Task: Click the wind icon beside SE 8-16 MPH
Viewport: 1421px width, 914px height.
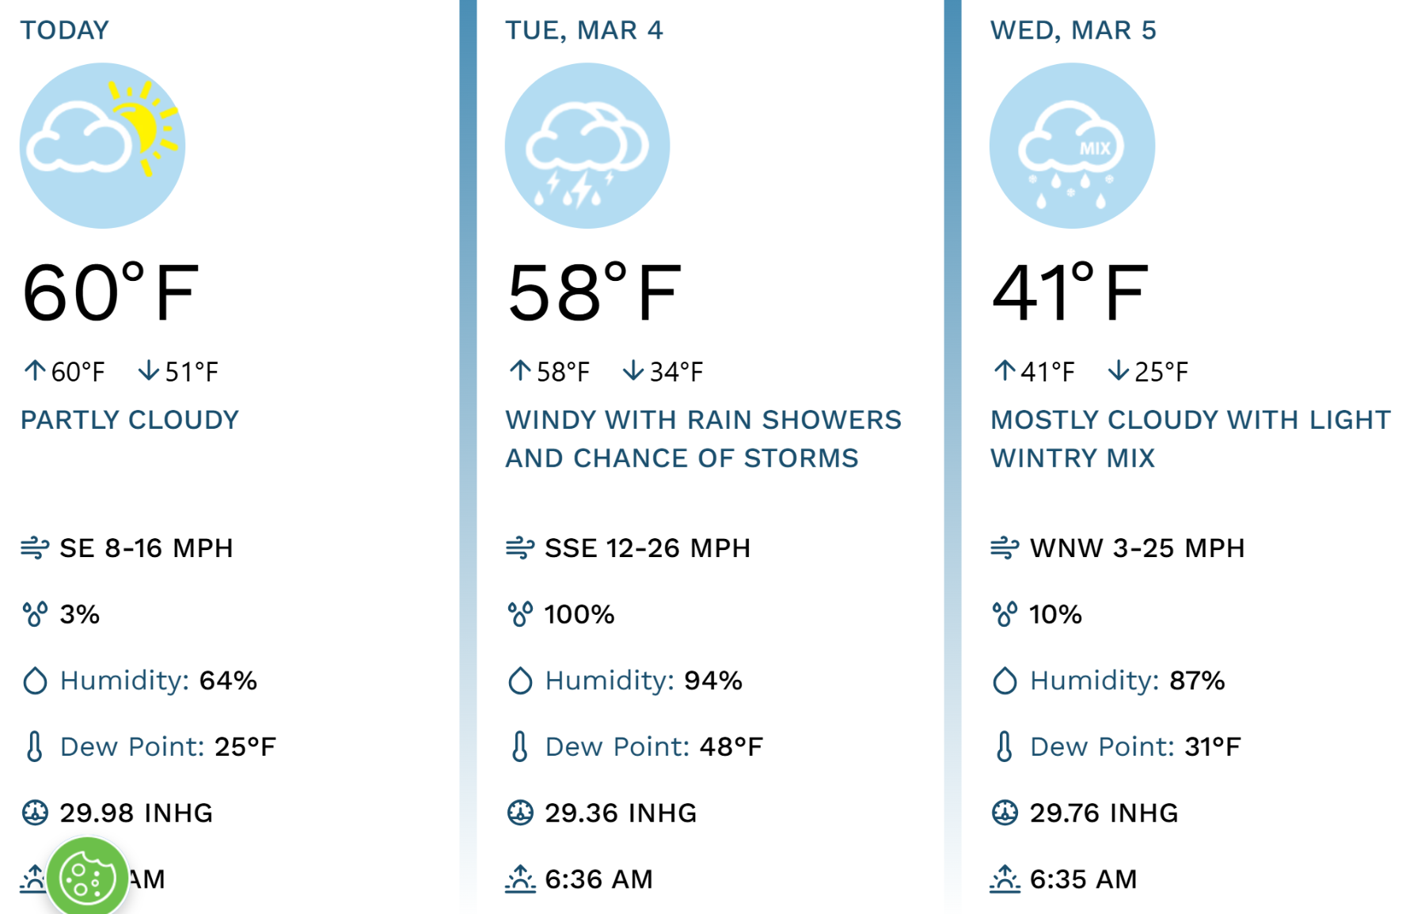Action: tap(35, 548)
